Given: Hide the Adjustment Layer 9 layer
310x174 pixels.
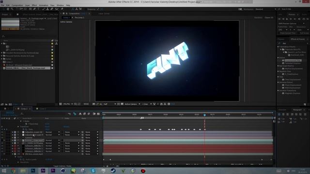Looking at the screenshot, I should tap(2, 135).
